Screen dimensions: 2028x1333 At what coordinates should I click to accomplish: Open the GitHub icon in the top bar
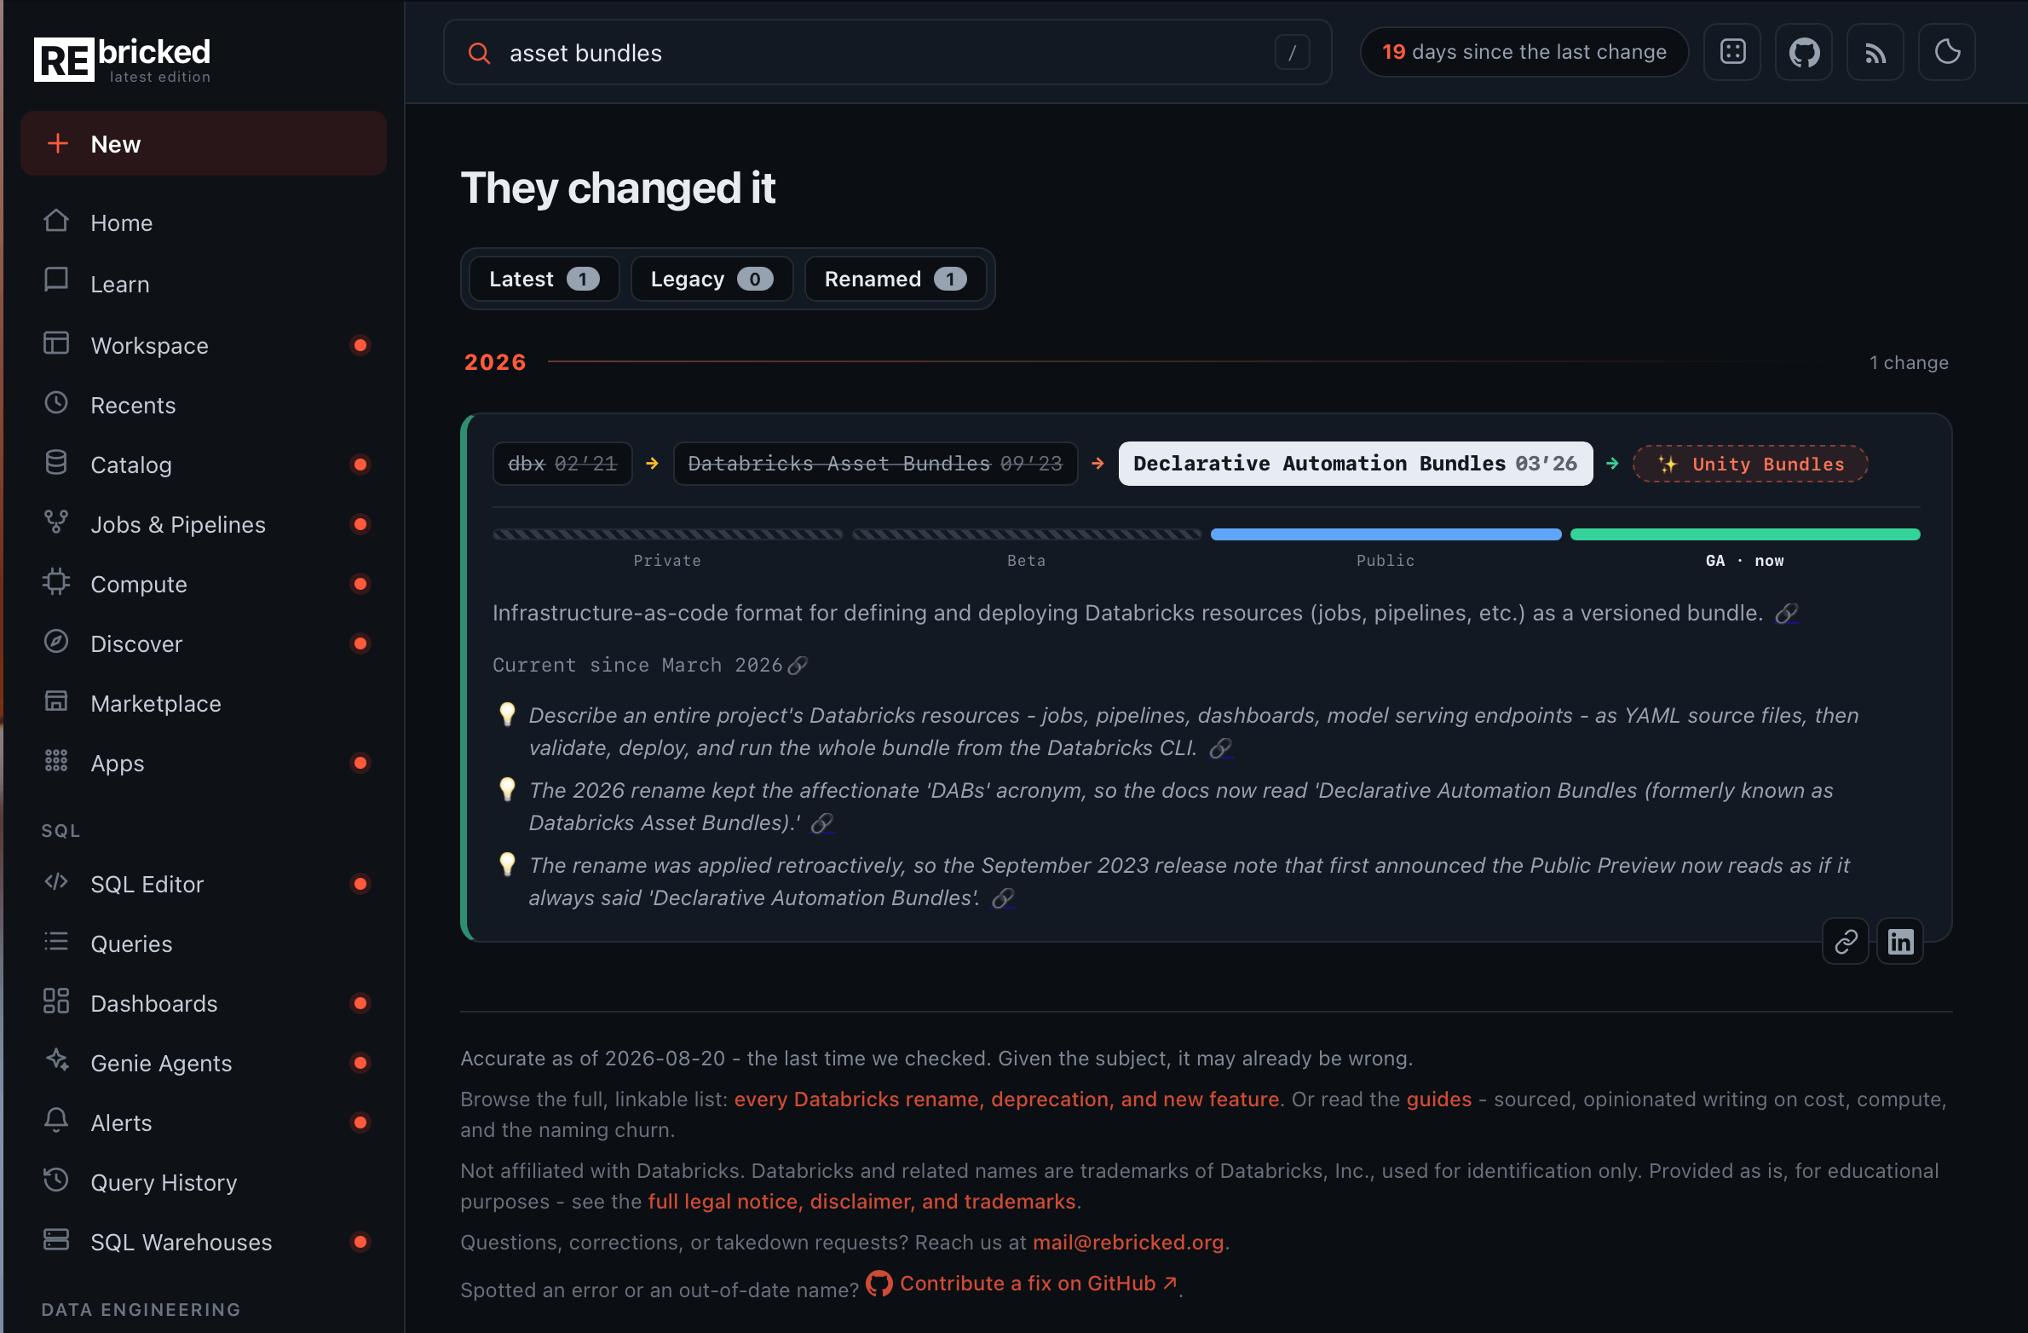pyautogui.click(x=1804, y=52)
